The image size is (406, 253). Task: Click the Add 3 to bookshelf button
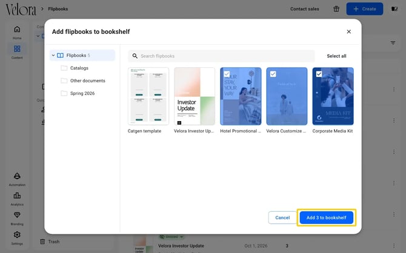(326, 217)
